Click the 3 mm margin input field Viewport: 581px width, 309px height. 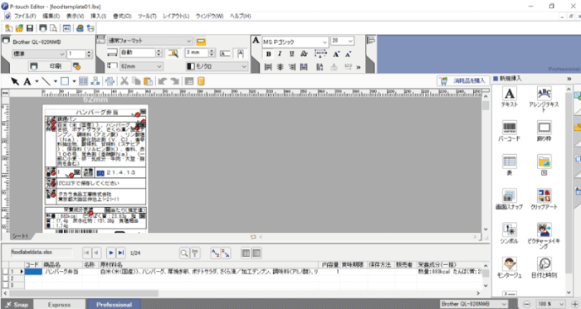point(196,53)
